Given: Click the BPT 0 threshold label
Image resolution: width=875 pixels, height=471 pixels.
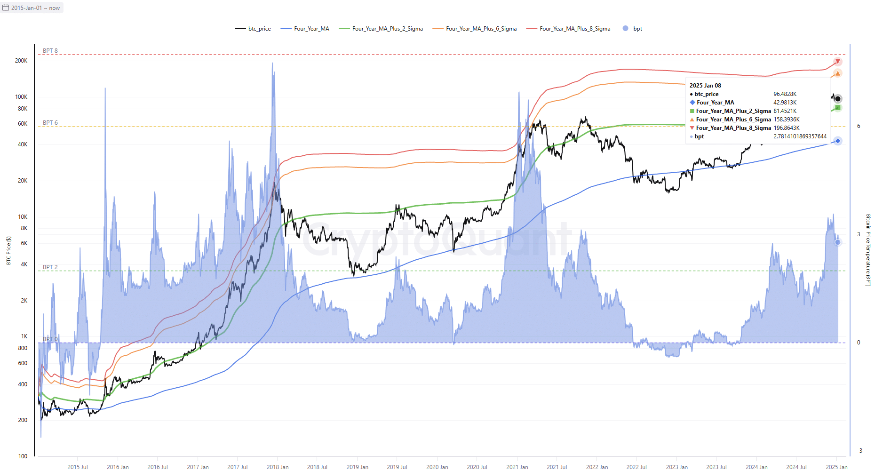Looking at the screenshot, I should (x=50, y=339).
